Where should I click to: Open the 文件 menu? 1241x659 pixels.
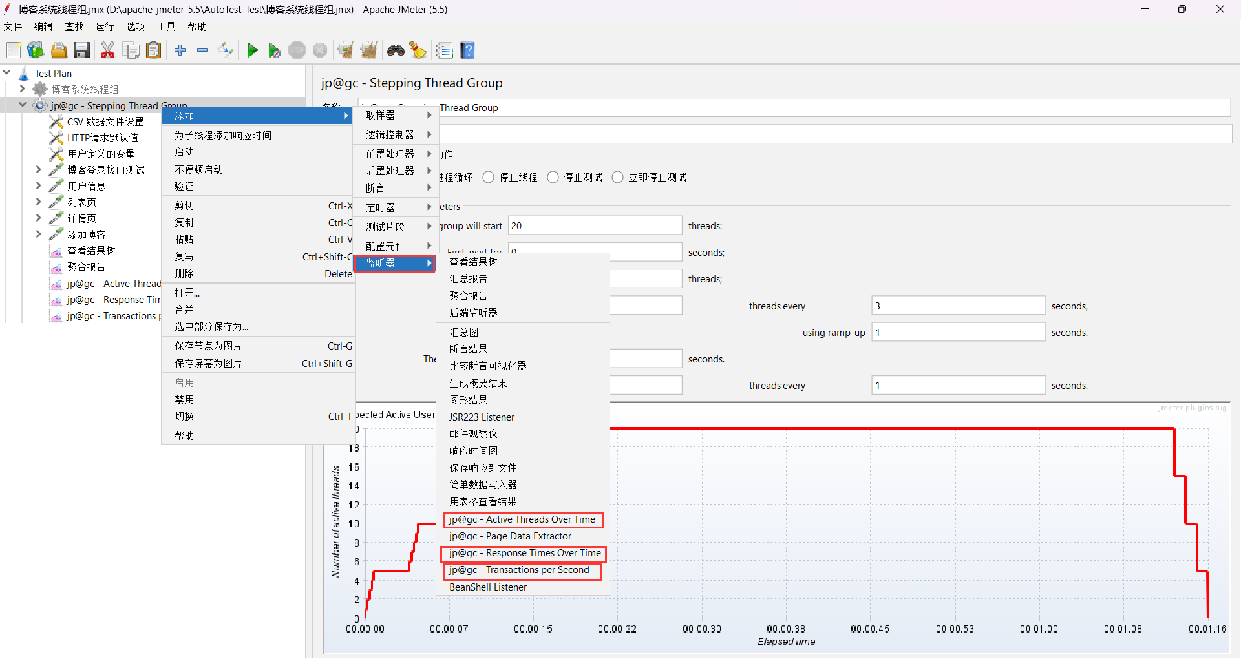point(13,26)
